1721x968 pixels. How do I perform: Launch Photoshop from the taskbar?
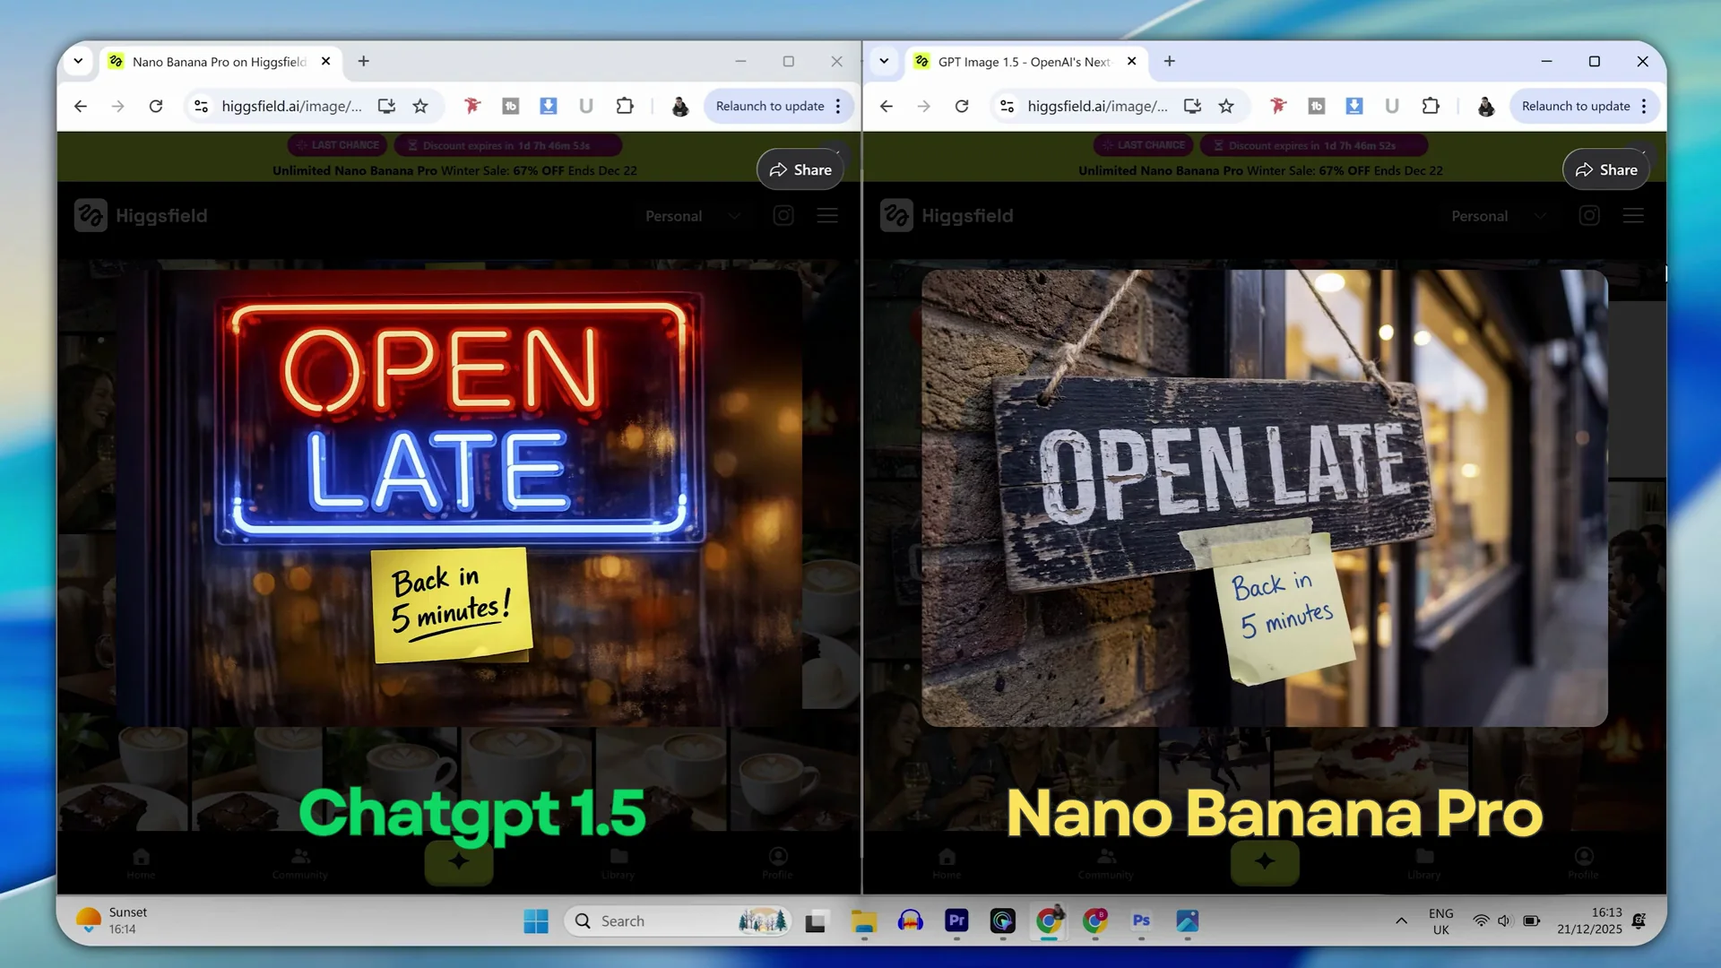(x=1141, y=921)
